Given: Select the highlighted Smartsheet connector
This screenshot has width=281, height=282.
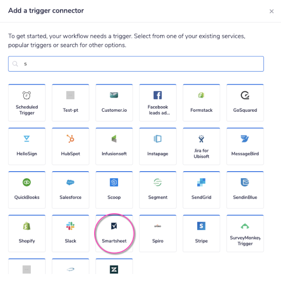Looking at the screenshot, I should [x=114, y=233].
